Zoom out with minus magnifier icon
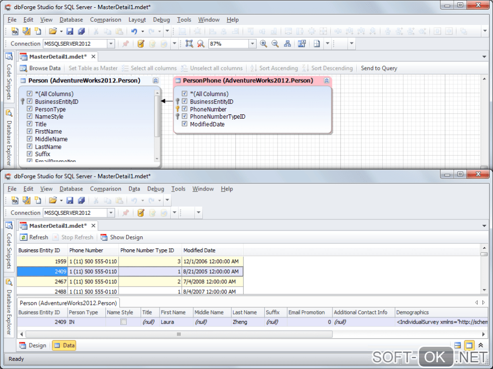 [275, 44]
